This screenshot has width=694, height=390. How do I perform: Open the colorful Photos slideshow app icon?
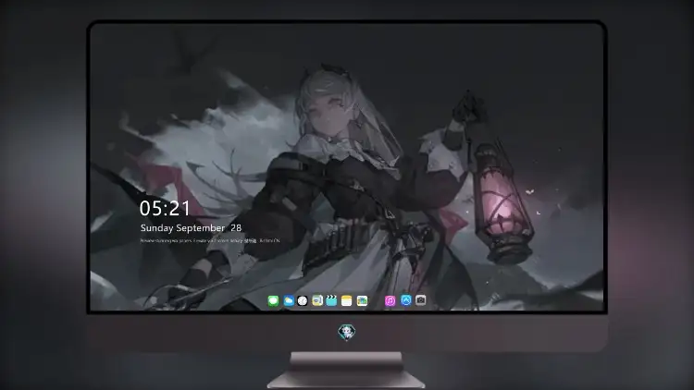(362, 300)
